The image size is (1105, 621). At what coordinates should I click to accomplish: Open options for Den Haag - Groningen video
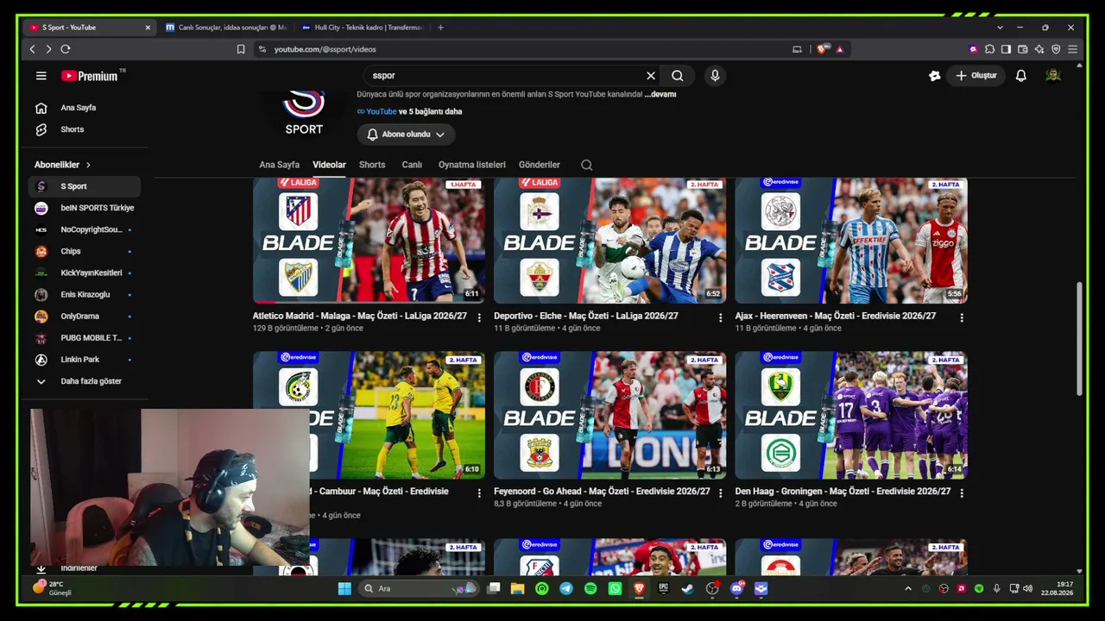point(962,492)
